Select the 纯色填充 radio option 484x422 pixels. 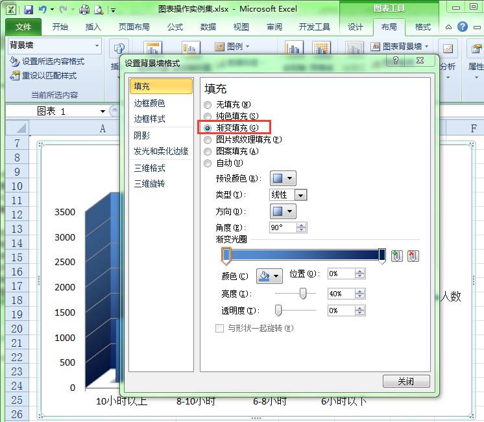(208, 116)
